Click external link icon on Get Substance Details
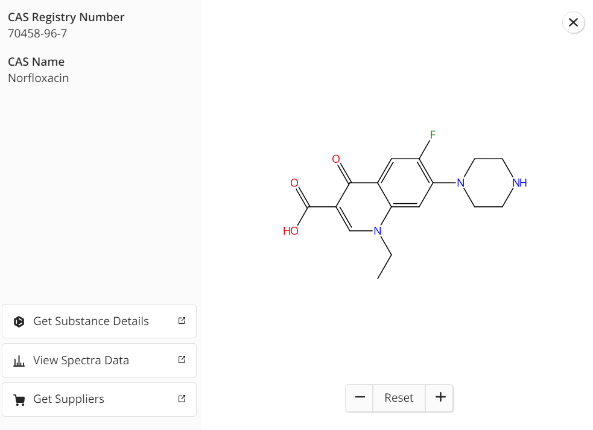This screenshot has height=430, width=593. coord(182,321)
